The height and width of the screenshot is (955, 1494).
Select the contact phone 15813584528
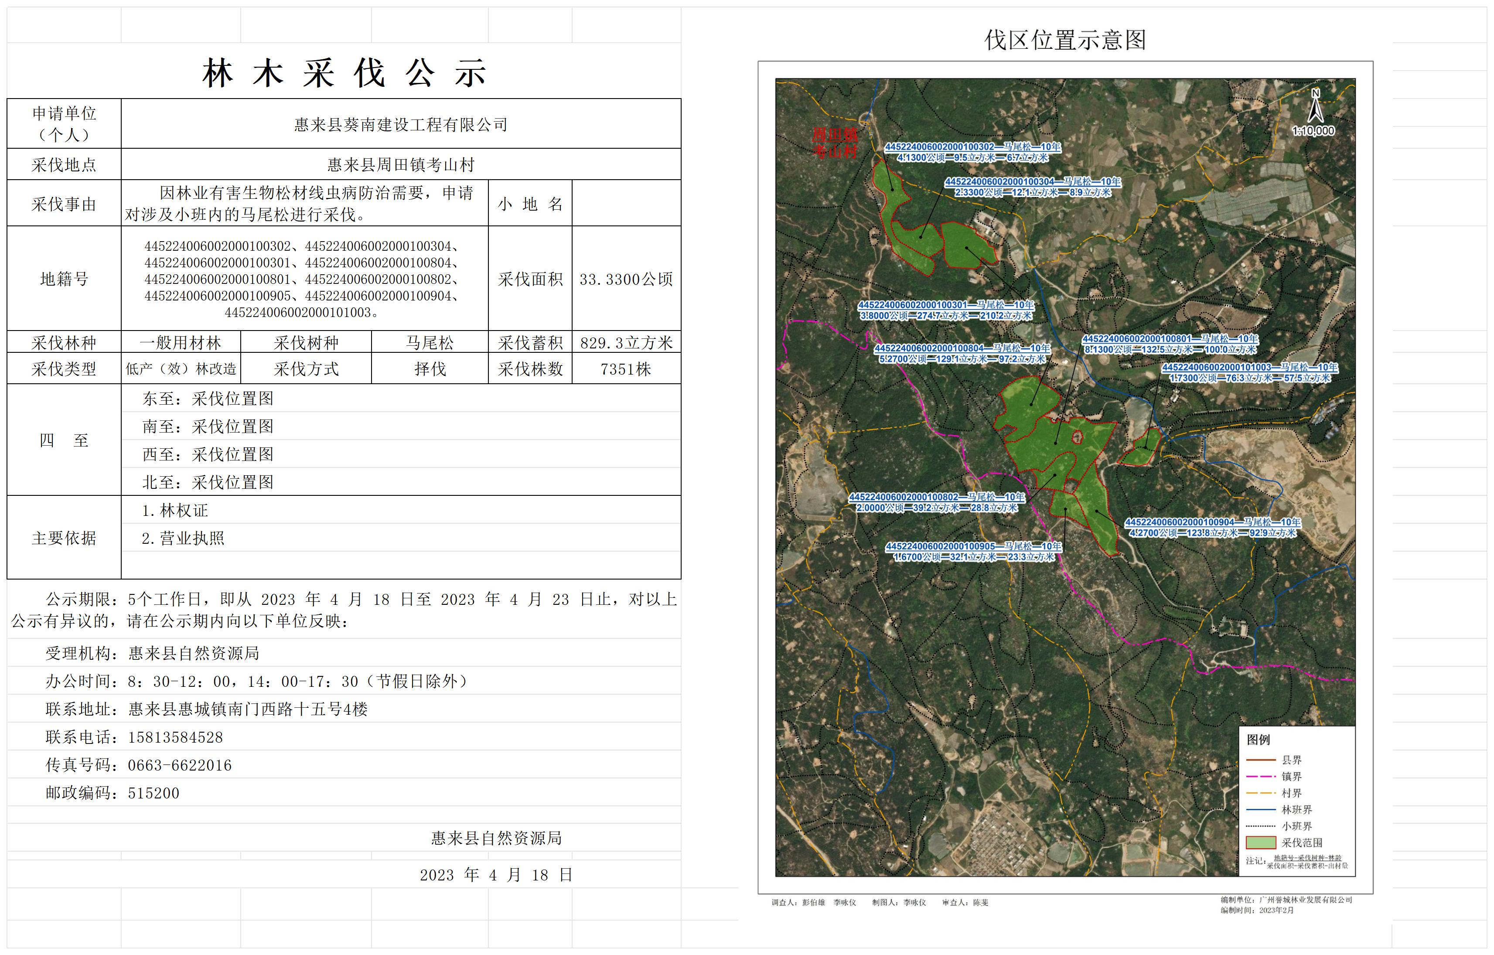pyautogui.click(x=175, y=737)
